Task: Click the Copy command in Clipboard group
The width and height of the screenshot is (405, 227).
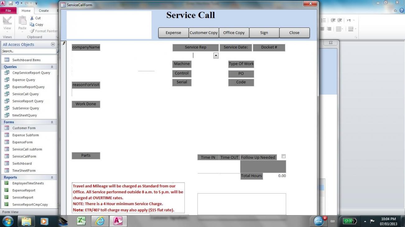Action: (36, 24)
